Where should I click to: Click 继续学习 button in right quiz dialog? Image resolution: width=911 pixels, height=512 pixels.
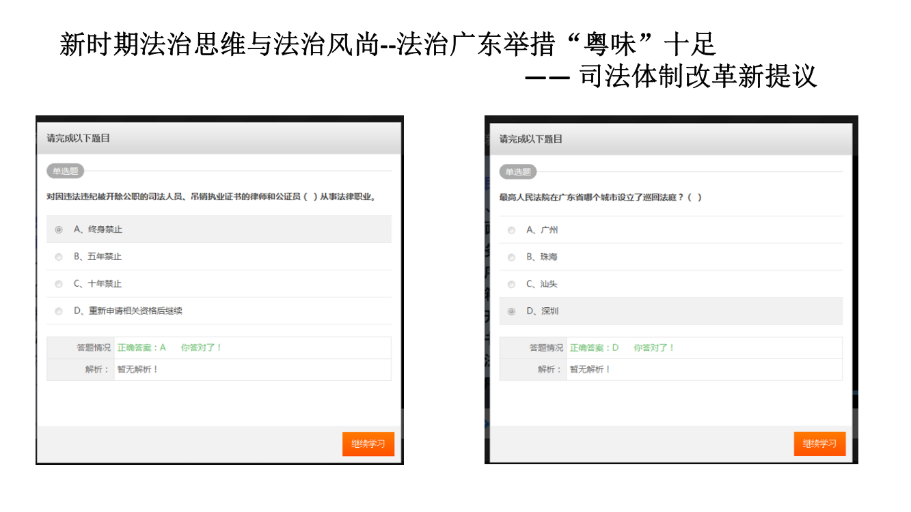[819, 444]
